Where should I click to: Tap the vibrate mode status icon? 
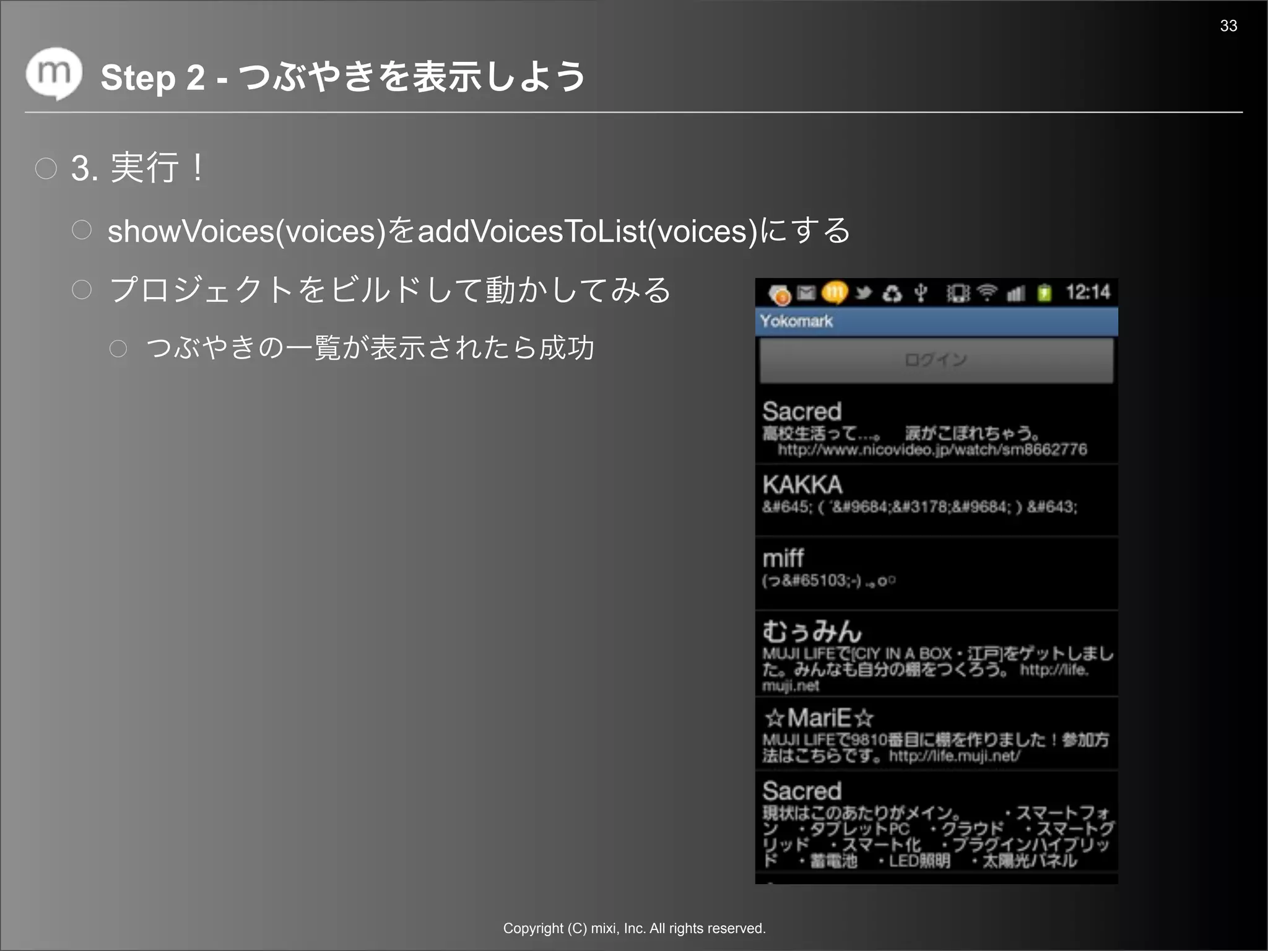click(958, 292)
